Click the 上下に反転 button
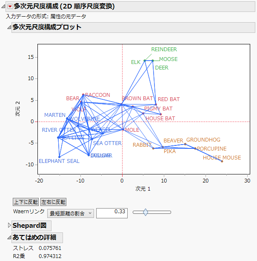The image size is (257, 261). tap(26, 202)
